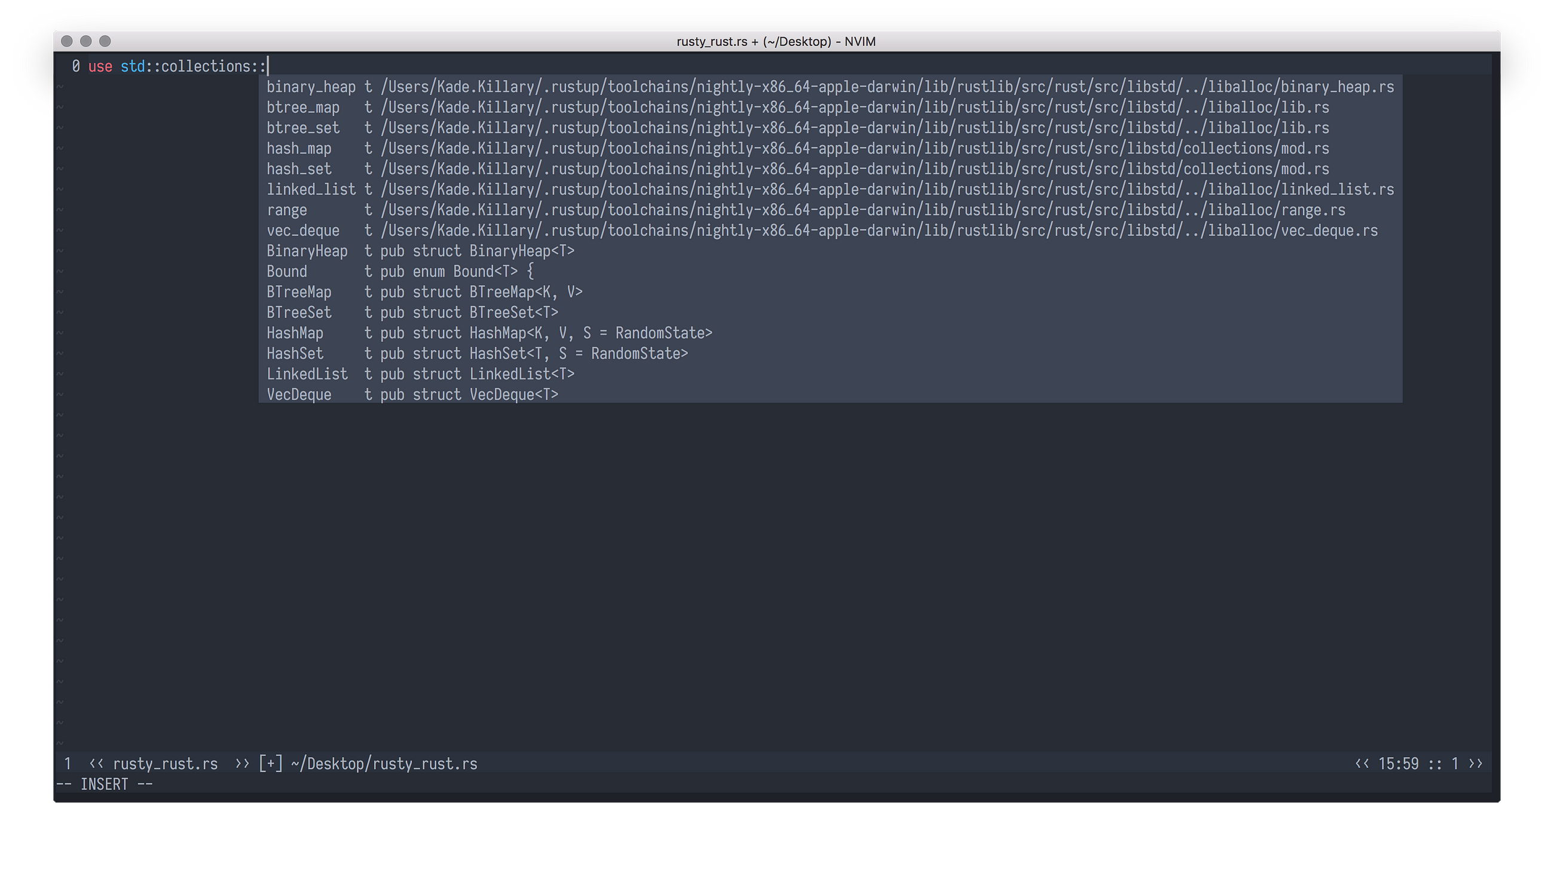Click the red close window button
1554x879 pixels.
click(67, 41)
